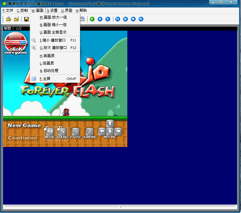
Task: Jump to last frame with skip-forward button
Action: pos(141,19)
